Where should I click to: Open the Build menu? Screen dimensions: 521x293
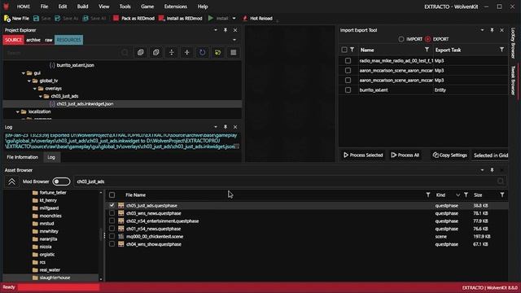[x=82, y=7]
